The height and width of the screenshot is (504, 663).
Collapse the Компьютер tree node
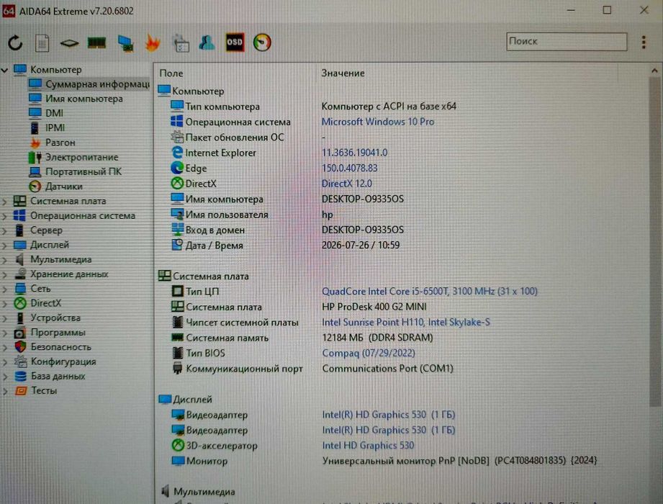(x=4, y=70)
